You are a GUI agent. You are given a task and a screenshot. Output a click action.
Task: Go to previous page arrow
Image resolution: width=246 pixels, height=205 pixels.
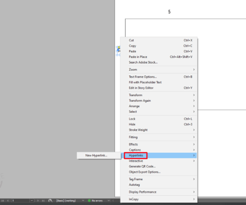(x=8, y=200)
